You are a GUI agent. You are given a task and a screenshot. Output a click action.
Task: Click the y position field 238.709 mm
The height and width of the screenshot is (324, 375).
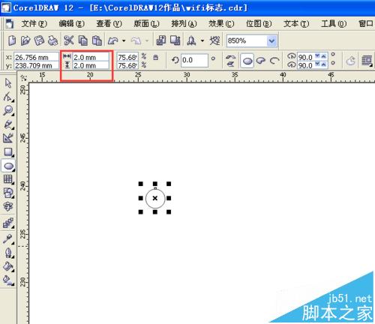tap(36, 65)
